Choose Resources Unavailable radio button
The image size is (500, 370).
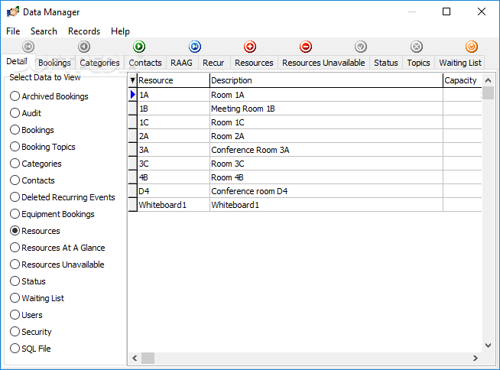click(15, 265)
